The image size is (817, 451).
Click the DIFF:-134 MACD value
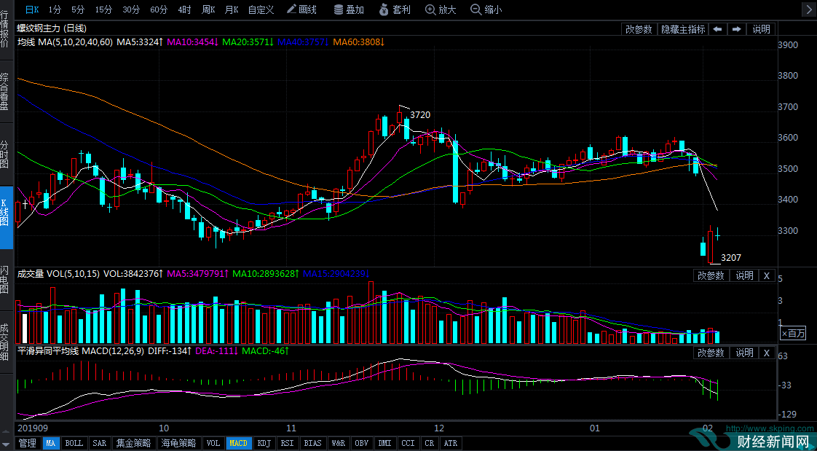[170, 351]
